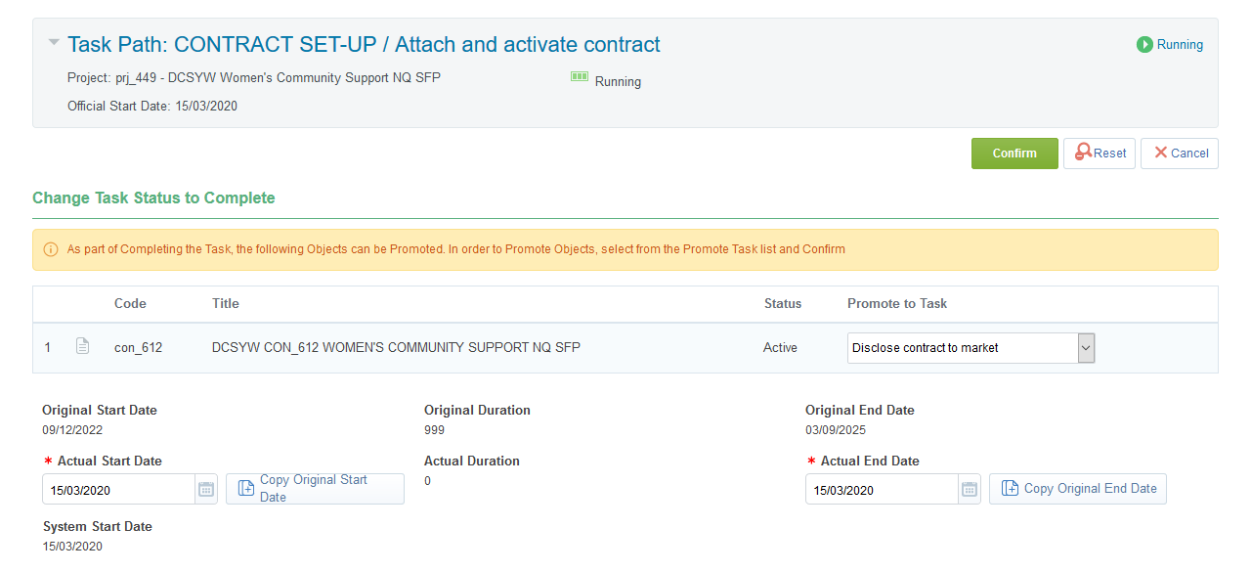The image size is (1251, 572).
Task: Click the Code column header
Action: click(130, 304)
